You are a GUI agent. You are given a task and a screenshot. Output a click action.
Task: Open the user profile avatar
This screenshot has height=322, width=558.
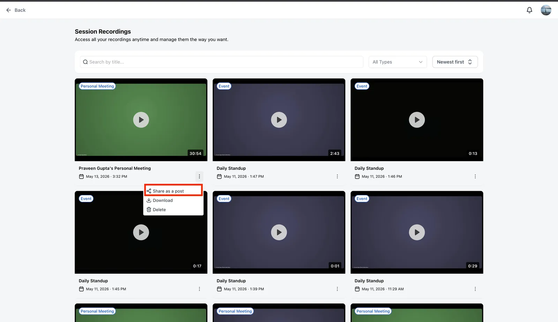(546, 10)
